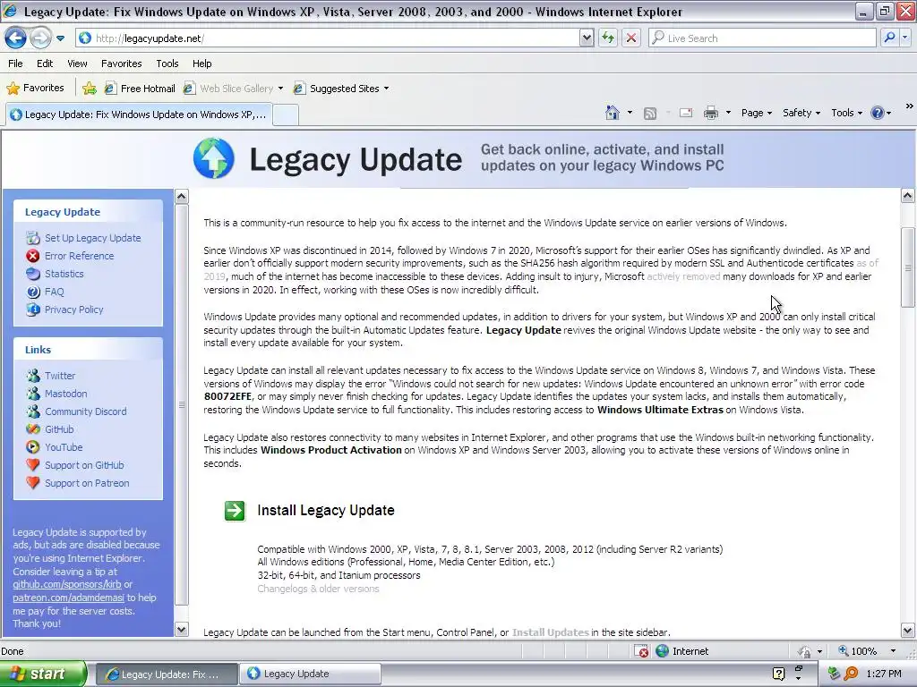This screenshot has width=917, height=687.
Task: Click the search magnifier button
Action: click(889, 38)
